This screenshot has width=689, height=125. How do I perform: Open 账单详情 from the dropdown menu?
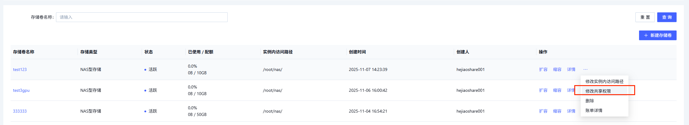[594, 111]
